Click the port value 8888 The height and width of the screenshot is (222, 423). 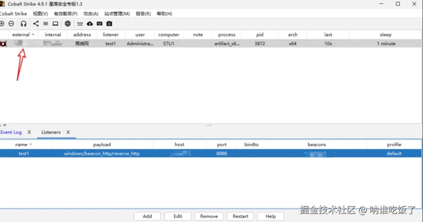click(222, 154)
